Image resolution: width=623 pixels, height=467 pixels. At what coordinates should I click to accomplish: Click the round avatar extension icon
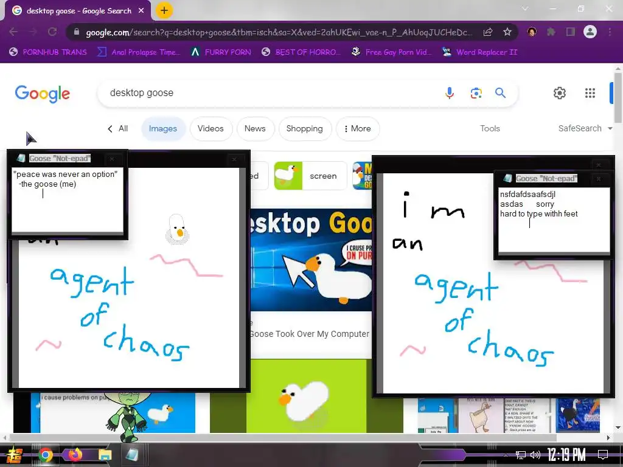point(532,32)
